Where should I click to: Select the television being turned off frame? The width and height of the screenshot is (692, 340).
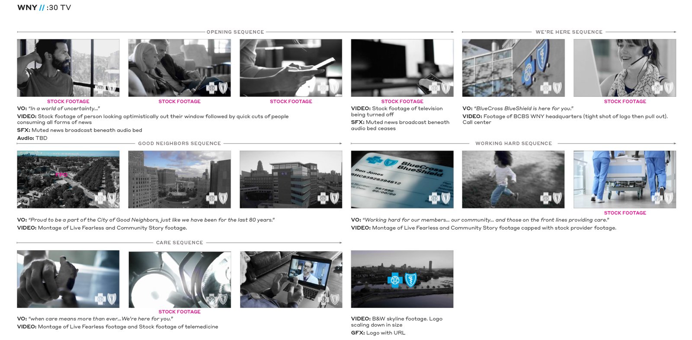coord(402,68)
